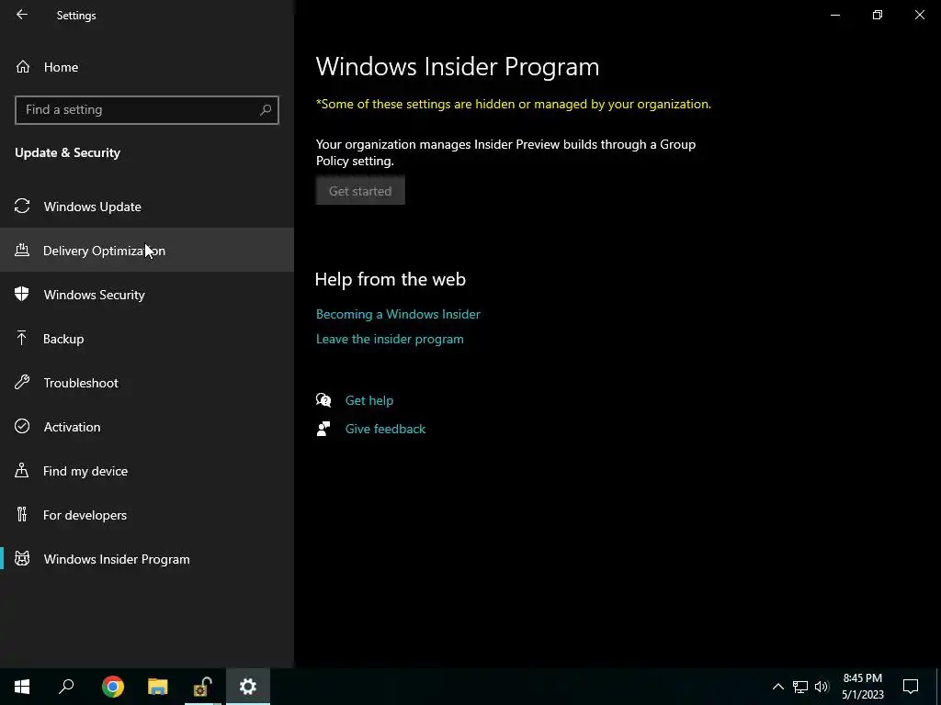Go to Home in Settings
The height and width of the screenshot is (705, 941).
[x=147, y=67]
